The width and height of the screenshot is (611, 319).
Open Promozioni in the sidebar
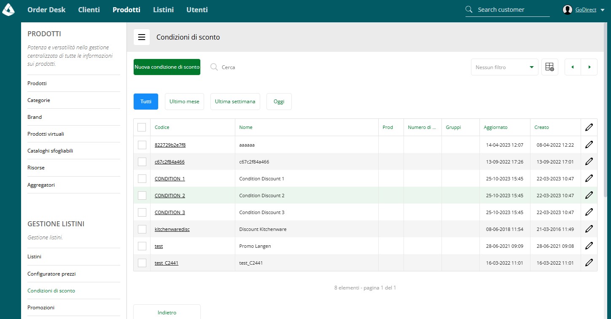point(41,308)
